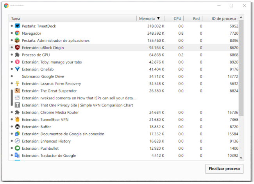Click the gray T icon for Privacy Site
Screen dimensions: 254x184
pos(17,105)
